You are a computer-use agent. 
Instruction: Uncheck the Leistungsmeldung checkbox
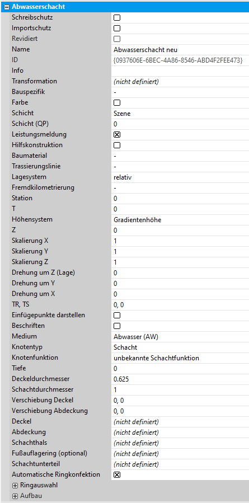tap(117, 135)
